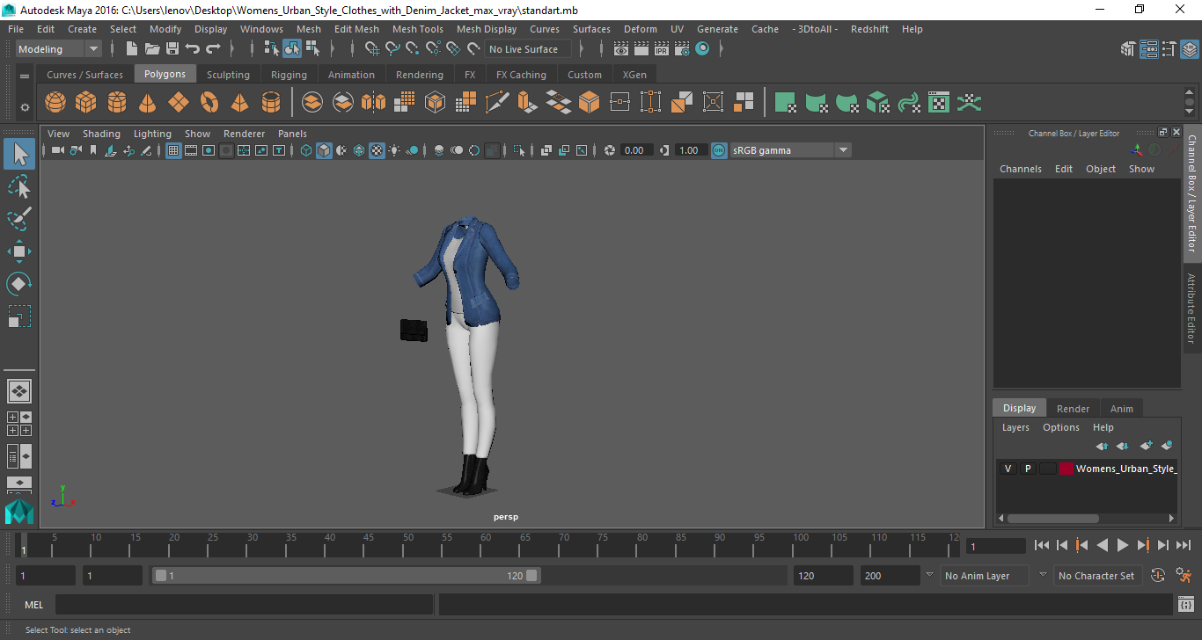The image size is (1202, 640).
Task: Create a polygon pyramid from the shelf
Action: 240,103
